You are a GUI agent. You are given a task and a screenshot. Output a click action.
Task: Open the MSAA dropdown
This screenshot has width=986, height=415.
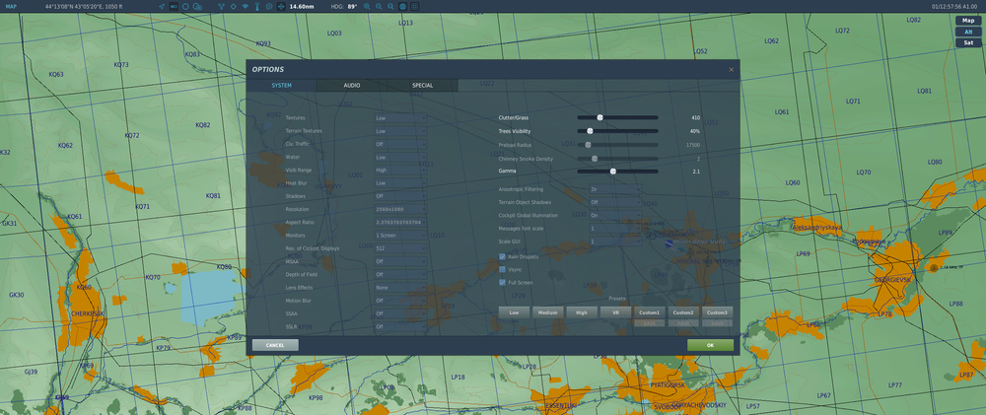(x=399, y=261)
